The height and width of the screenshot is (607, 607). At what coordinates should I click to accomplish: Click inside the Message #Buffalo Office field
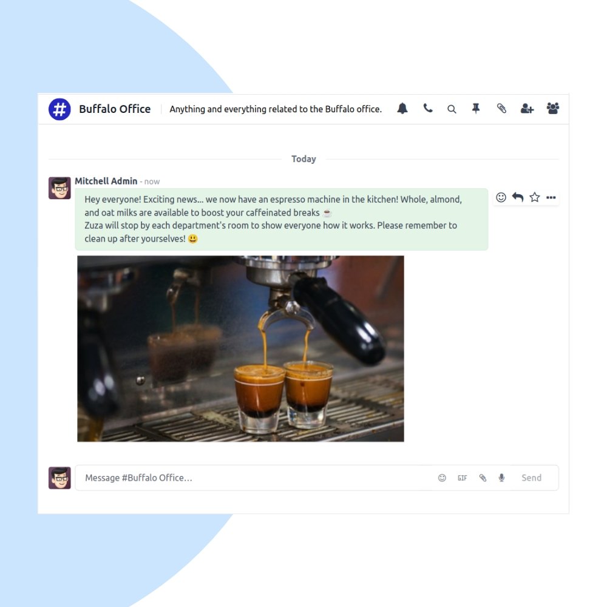[x=243, y=478]
